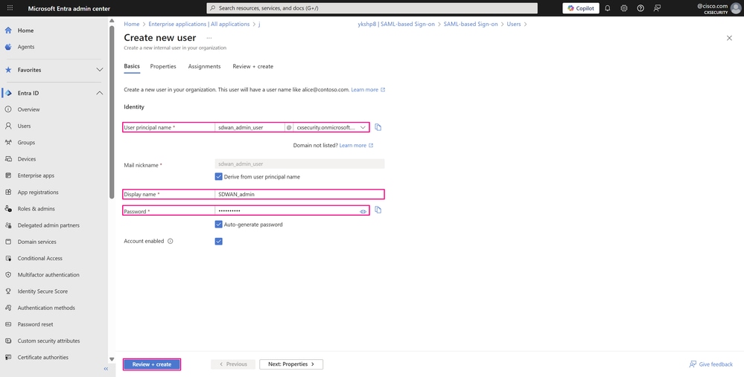Click ykshp8 | SAML-based Sign-on breadcrumb
This screenshot has height=377, width=744.
[396, 24]
